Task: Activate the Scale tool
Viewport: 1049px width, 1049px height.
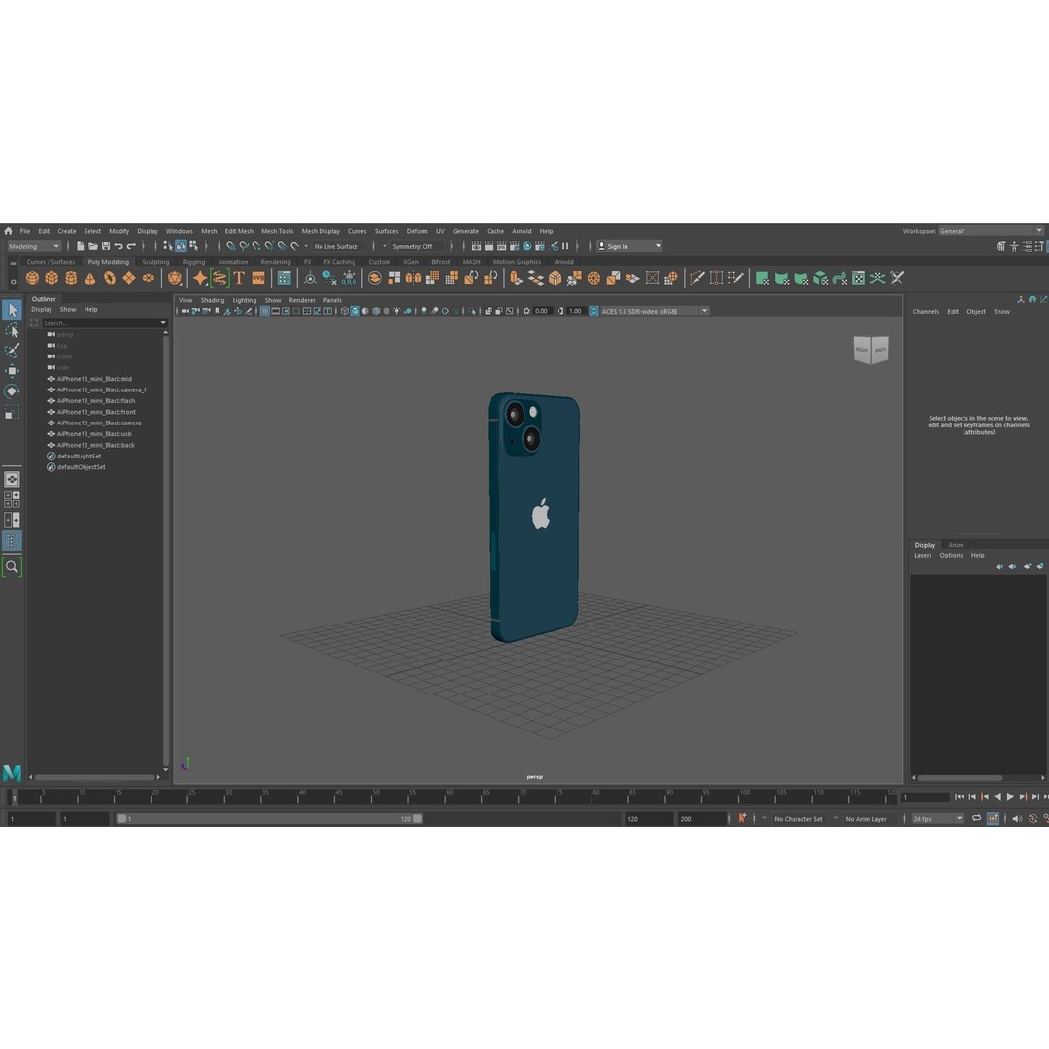Action: [x=12, y=412]
